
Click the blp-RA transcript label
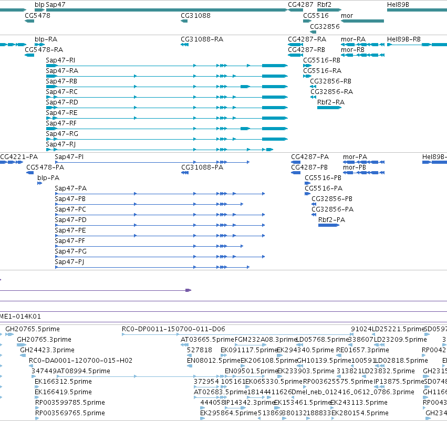(46, 39)
